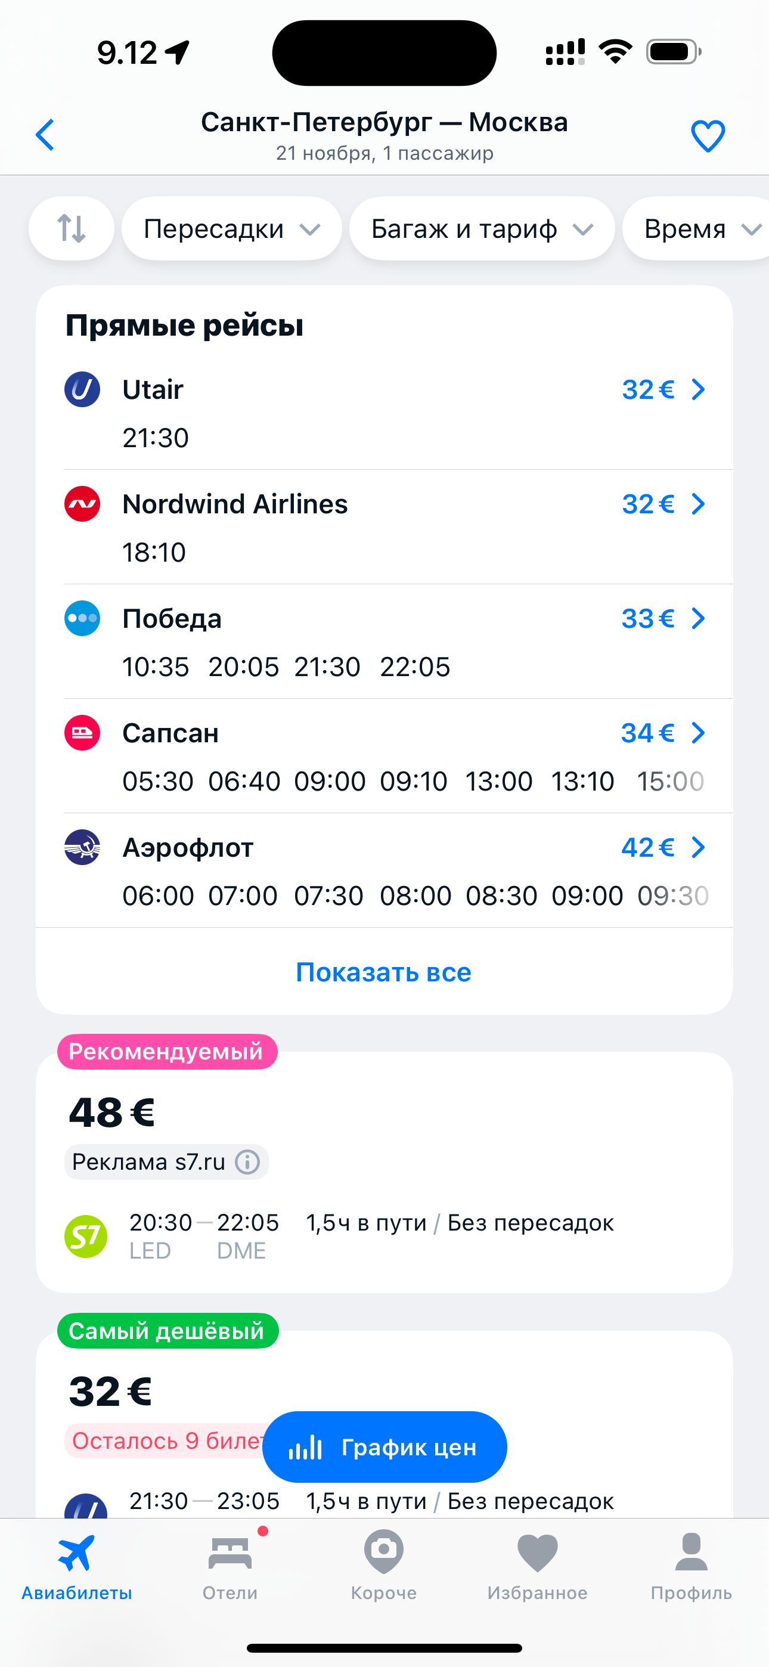Tap the info icon beside Реклама s7.ru
769x1667 pixels.
click(247, 1161)
